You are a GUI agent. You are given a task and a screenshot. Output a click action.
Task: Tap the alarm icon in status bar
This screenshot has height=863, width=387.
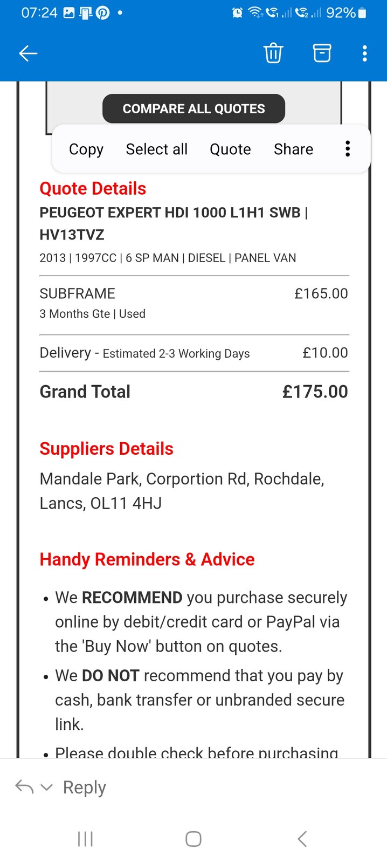coord(237,12)
